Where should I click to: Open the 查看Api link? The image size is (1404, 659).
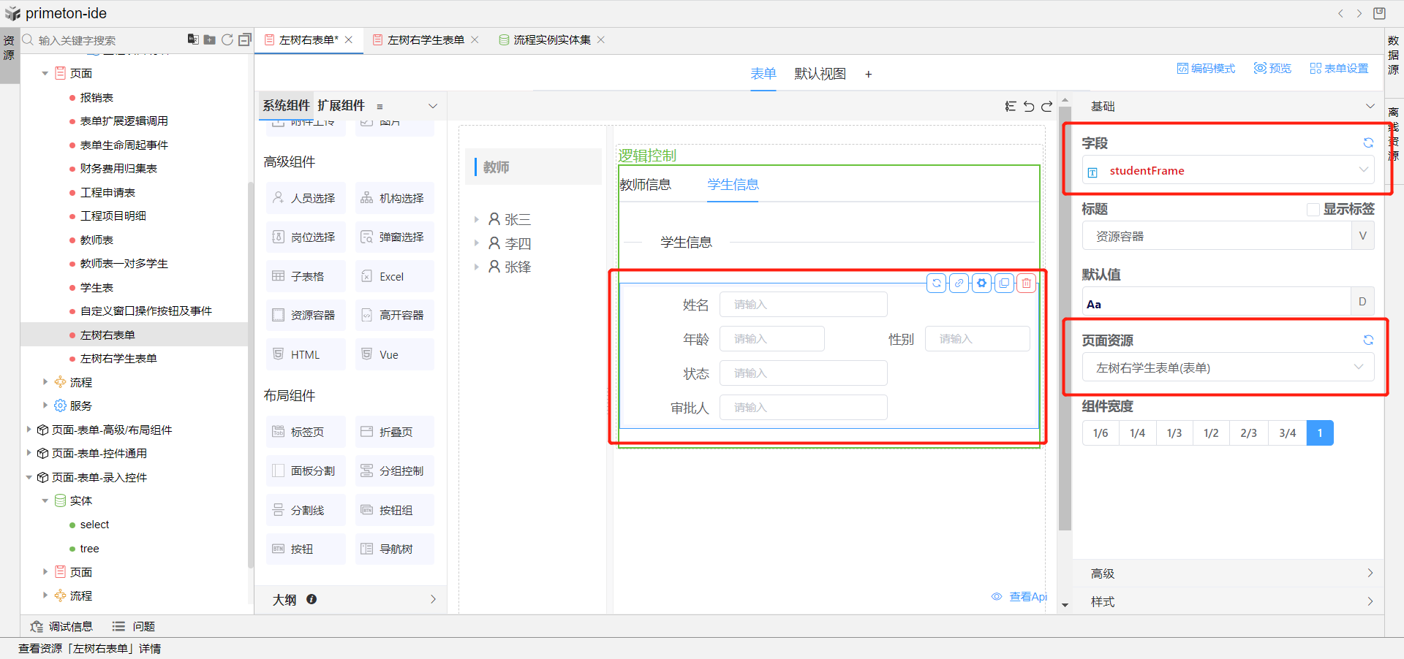point(1021,597)
